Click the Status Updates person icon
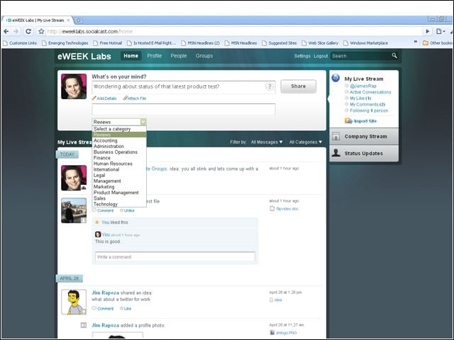Viewport: 454px width, 340px height. 336,153
